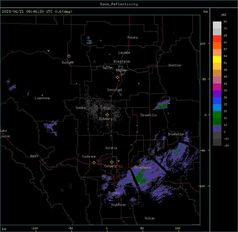Select the Cochrane label
Viewport: 238px width, 232px height.
pos(89,157)
